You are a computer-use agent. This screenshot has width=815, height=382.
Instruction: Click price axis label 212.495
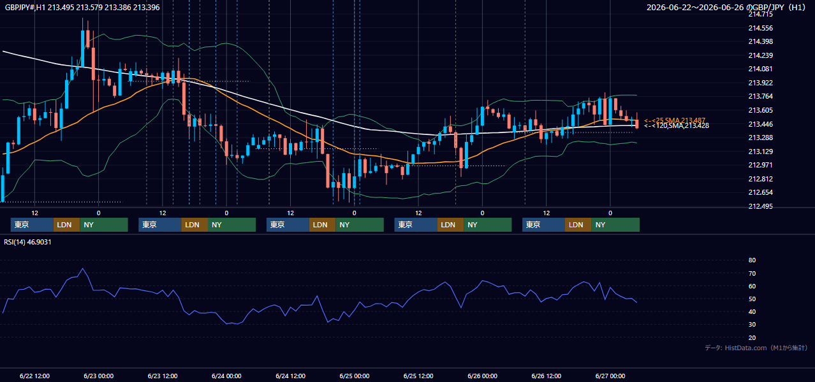click(760, 206)
